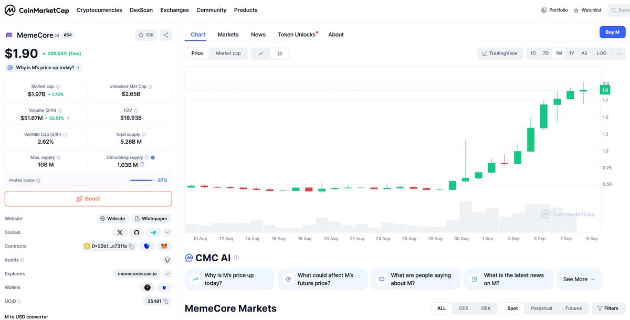Open DexScan menu

coord(141,10)
